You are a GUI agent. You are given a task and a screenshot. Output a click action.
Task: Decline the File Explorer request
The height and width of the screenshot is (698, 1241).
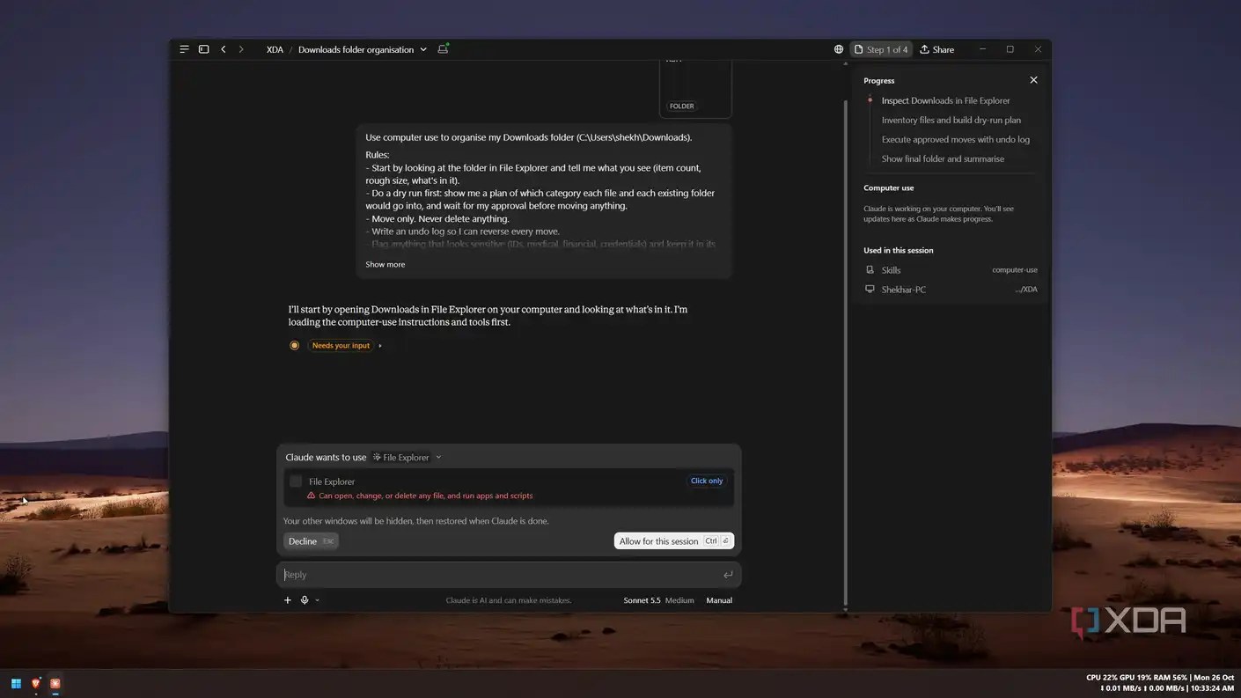[312, 541]
